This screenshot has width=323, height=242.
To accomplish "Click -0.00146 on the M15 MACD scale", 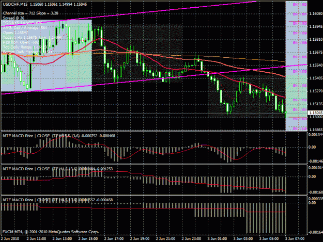I will tap(315, 161).
